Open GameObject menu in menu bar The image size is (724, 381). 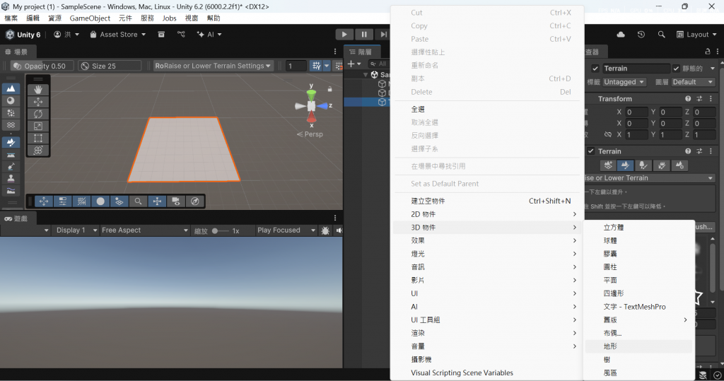point(90,18)
